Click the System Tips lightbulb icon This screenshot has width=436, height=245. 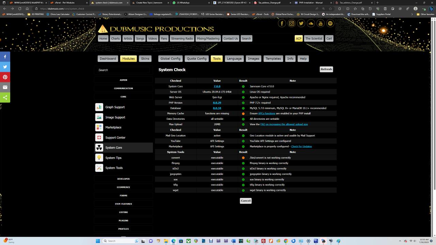pyautogui.click(x=99, y=158)
